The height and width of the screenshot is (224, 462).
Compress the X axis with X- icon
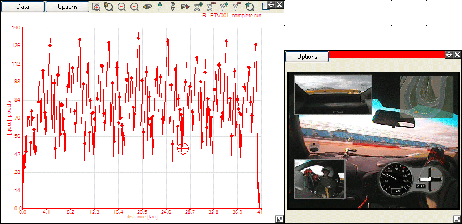tap(212, 7)
